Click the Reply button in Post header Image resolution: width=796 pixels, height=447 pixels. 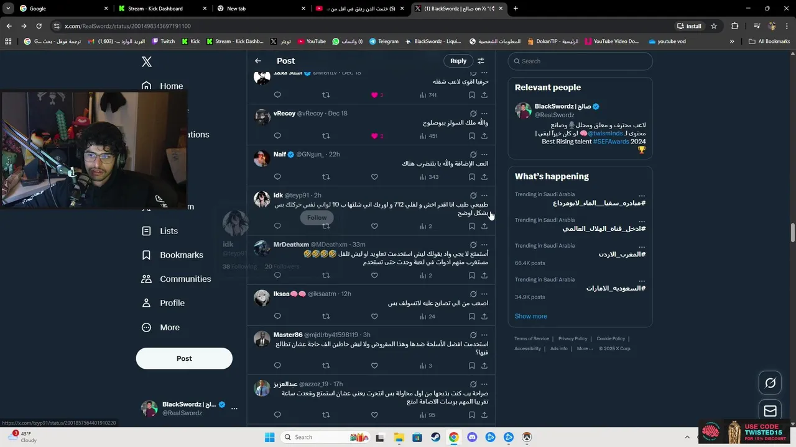click(x=458, y=61)
